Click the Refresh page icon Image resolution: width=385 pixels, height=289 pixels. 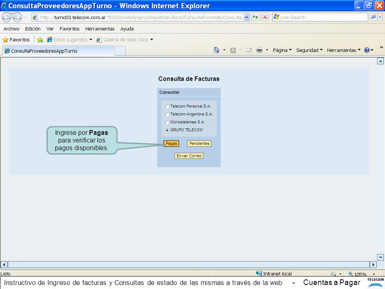pyautogui.click(x=255, y=17)
